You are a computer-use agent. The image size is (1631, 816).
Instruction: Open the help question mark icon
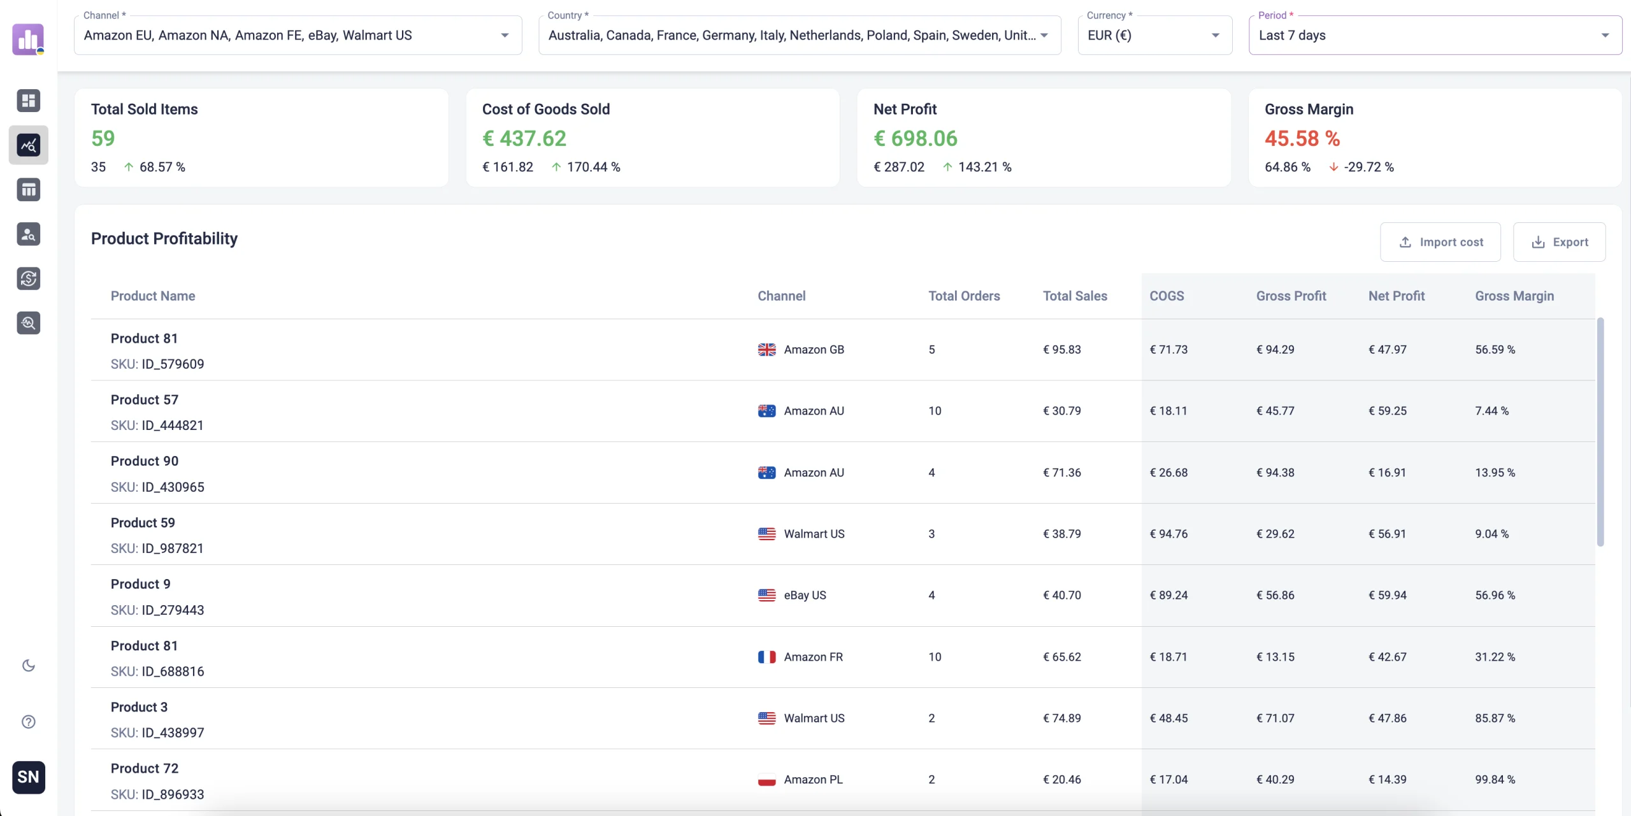tap(28, 722)
